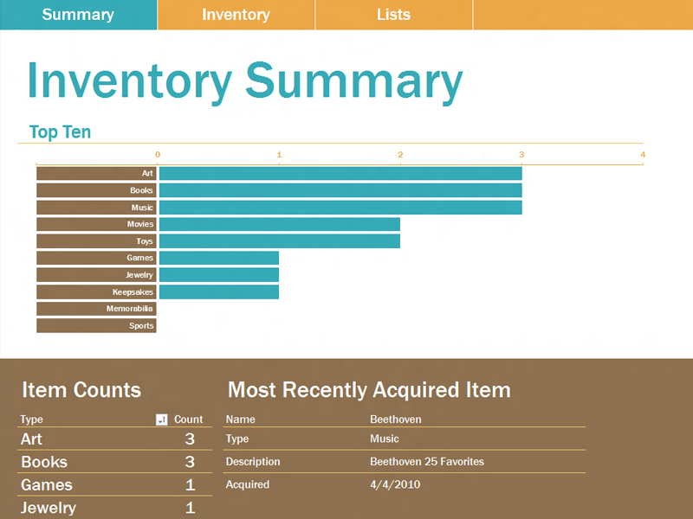Click the Most Recently Acquired Item heading
693x519 pixels.
(x=369, y=390)
